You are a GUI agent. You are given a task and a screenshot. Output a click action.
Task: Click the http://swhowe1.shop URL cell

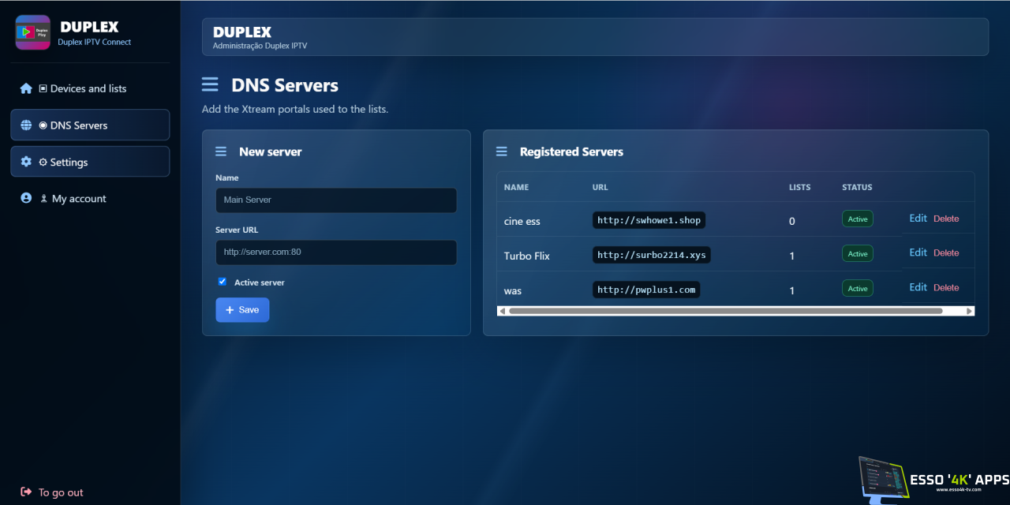(649, 220)
